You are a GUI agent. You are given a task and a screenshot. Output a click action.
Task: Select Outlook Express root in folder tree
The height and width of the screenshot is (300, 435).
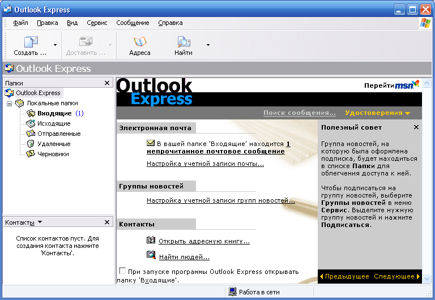pos(38,93)
